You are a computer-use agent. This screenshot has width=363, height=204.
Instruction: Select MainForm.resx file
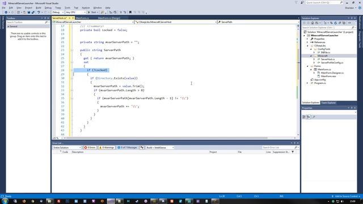pyautogui.click(x=328, y=76)
